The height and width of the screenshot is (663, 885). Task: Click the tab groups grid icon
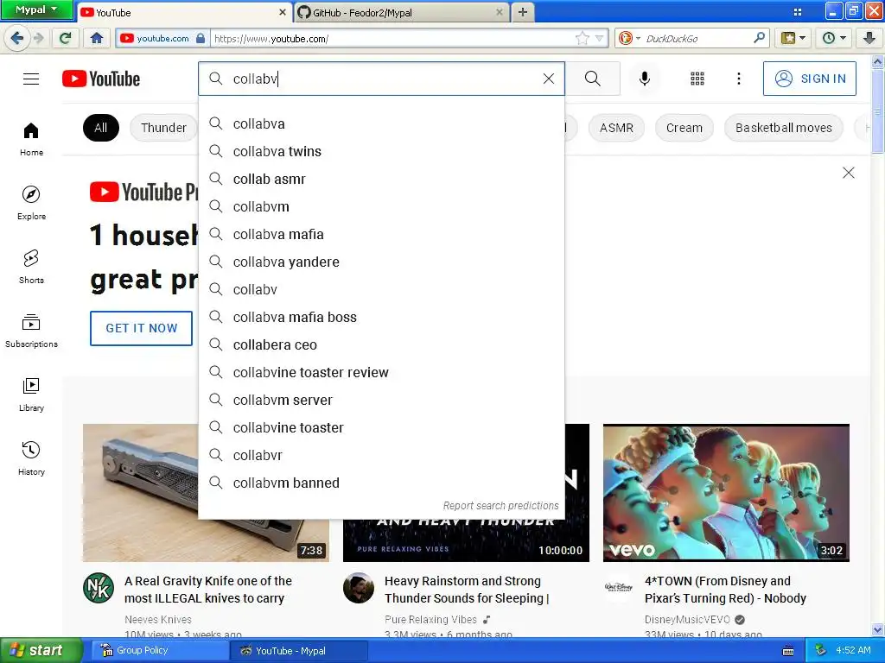[x=798, y=12]
